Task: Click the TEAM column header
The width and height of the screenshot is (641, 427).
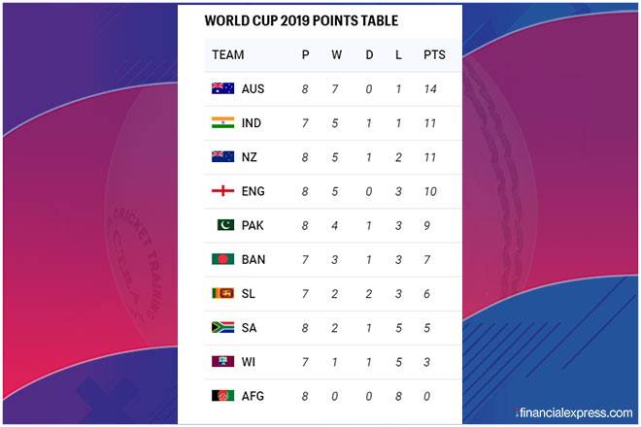Action: coord(228,55)
